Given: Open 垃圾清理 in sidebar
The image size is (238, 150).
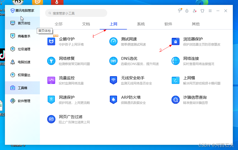Looking at the screenshot, I should (x=23, y=49).
